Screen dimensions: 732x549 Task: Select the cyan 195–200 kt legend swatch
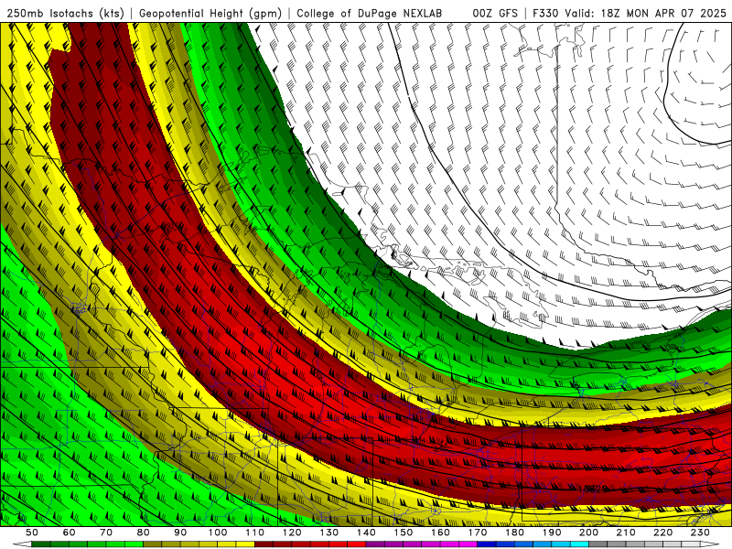tap(580, 544)
